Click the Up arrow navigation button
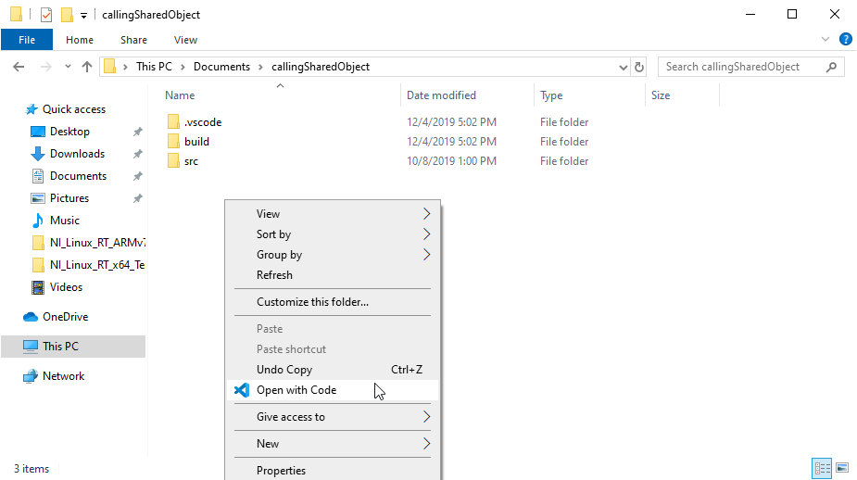857x480 pixels. pyautogui.click(x=87, y=67)
